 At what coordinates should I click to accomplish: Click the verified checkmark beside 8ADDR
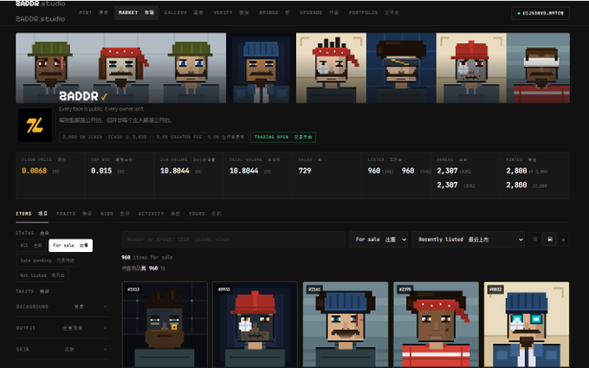pyautogui.click(x=104, y=97)
